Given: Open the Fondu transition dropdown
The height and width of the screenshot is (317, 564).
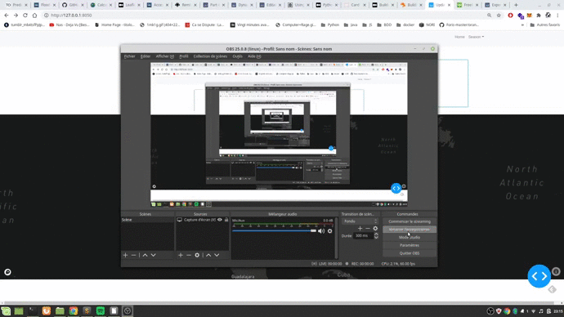Looking at the screenshot, I should click(x=360, y=221).
